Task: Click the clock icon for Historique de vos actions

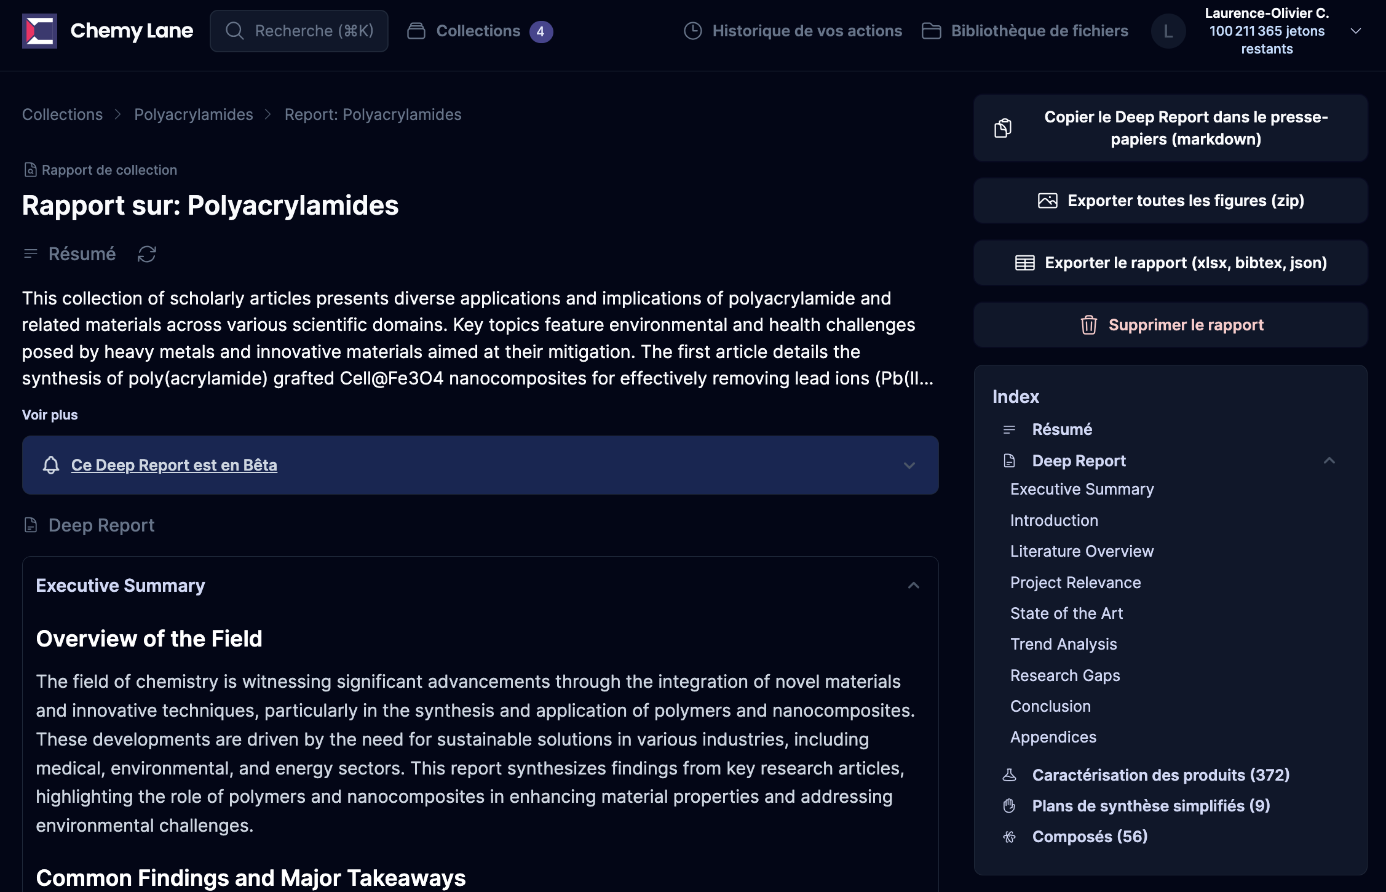Action: pos(692,31)
